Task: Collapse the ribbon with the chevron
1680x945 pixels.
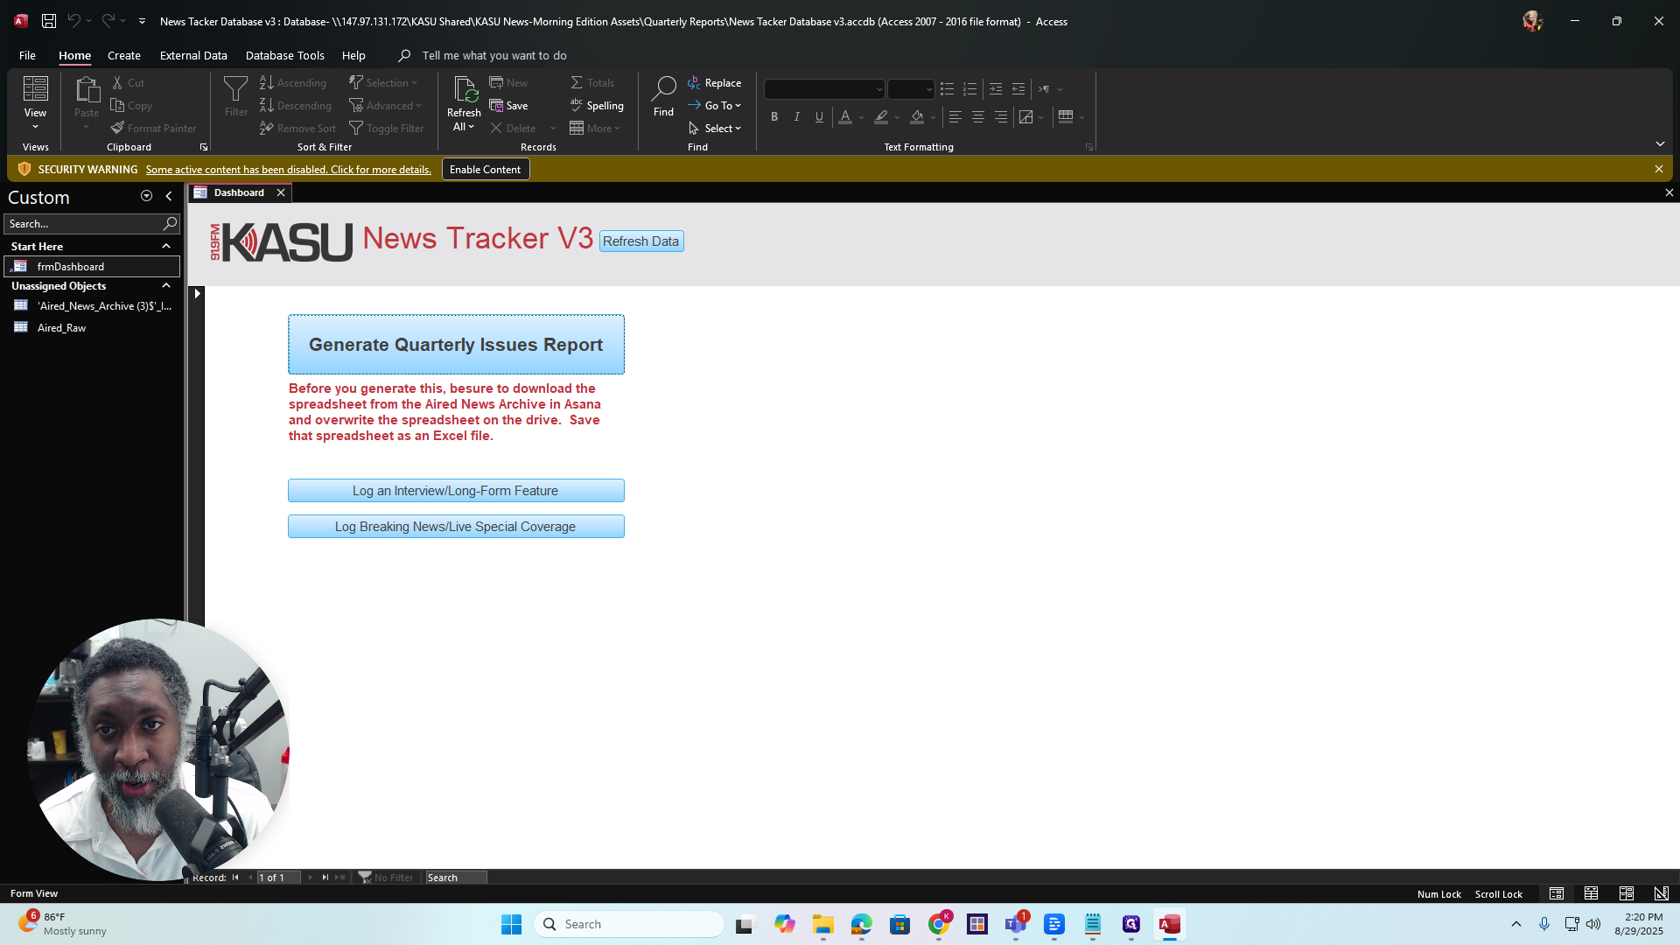Action: coord(1660,143)
